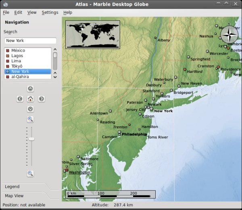This screenshot has width=242, height=210.
Task: Click the pan down arrow button
Action: [x=30, y=109]
